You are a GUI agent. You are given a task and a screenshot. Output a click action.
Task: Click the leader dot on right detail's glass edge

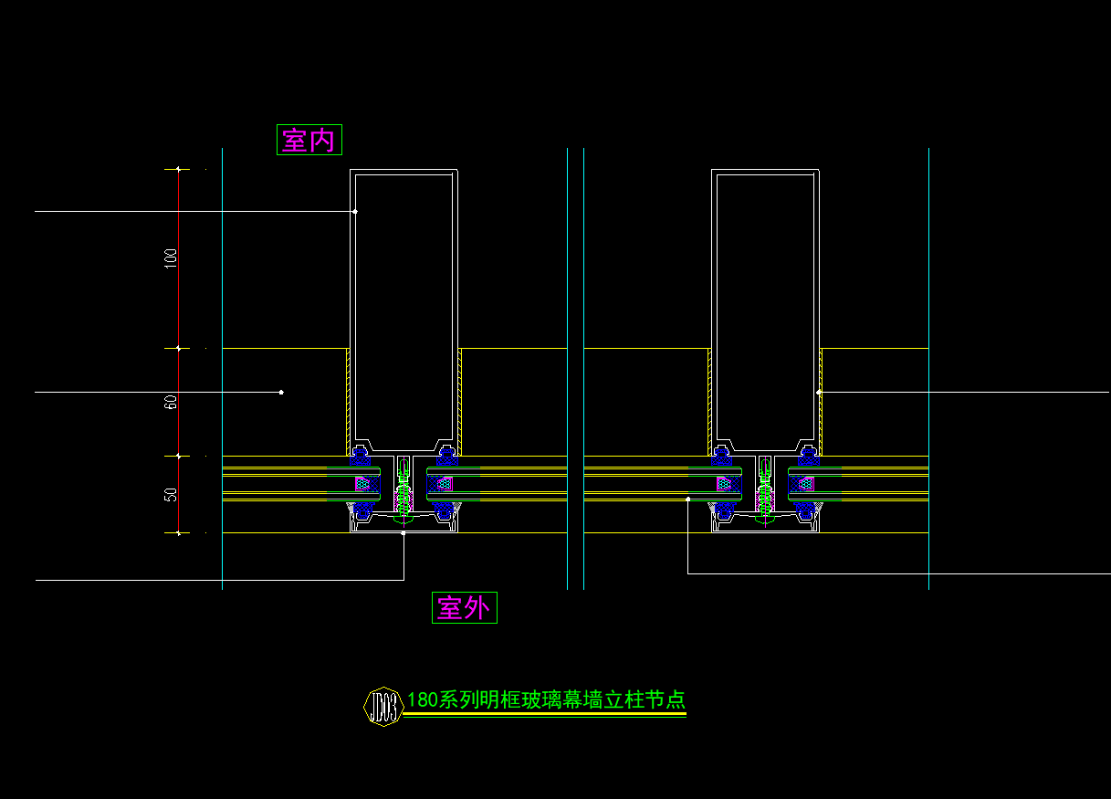tap(688, 499)
